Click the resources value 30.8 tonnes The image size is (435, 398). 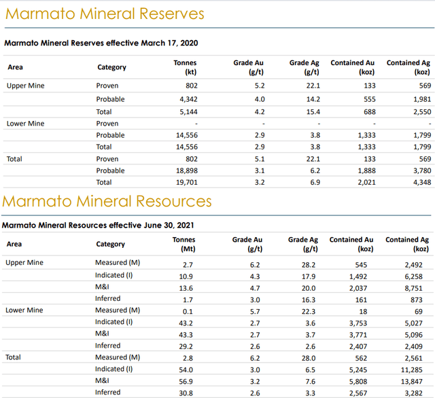click(x=186, y=393)
